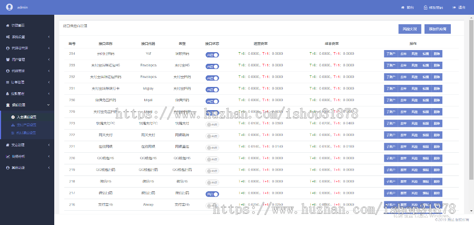The height and width of the screenshot is (225, 474).
Task: Click the home icon beside 管理首页 in sidebar
Action: [7, 25]
